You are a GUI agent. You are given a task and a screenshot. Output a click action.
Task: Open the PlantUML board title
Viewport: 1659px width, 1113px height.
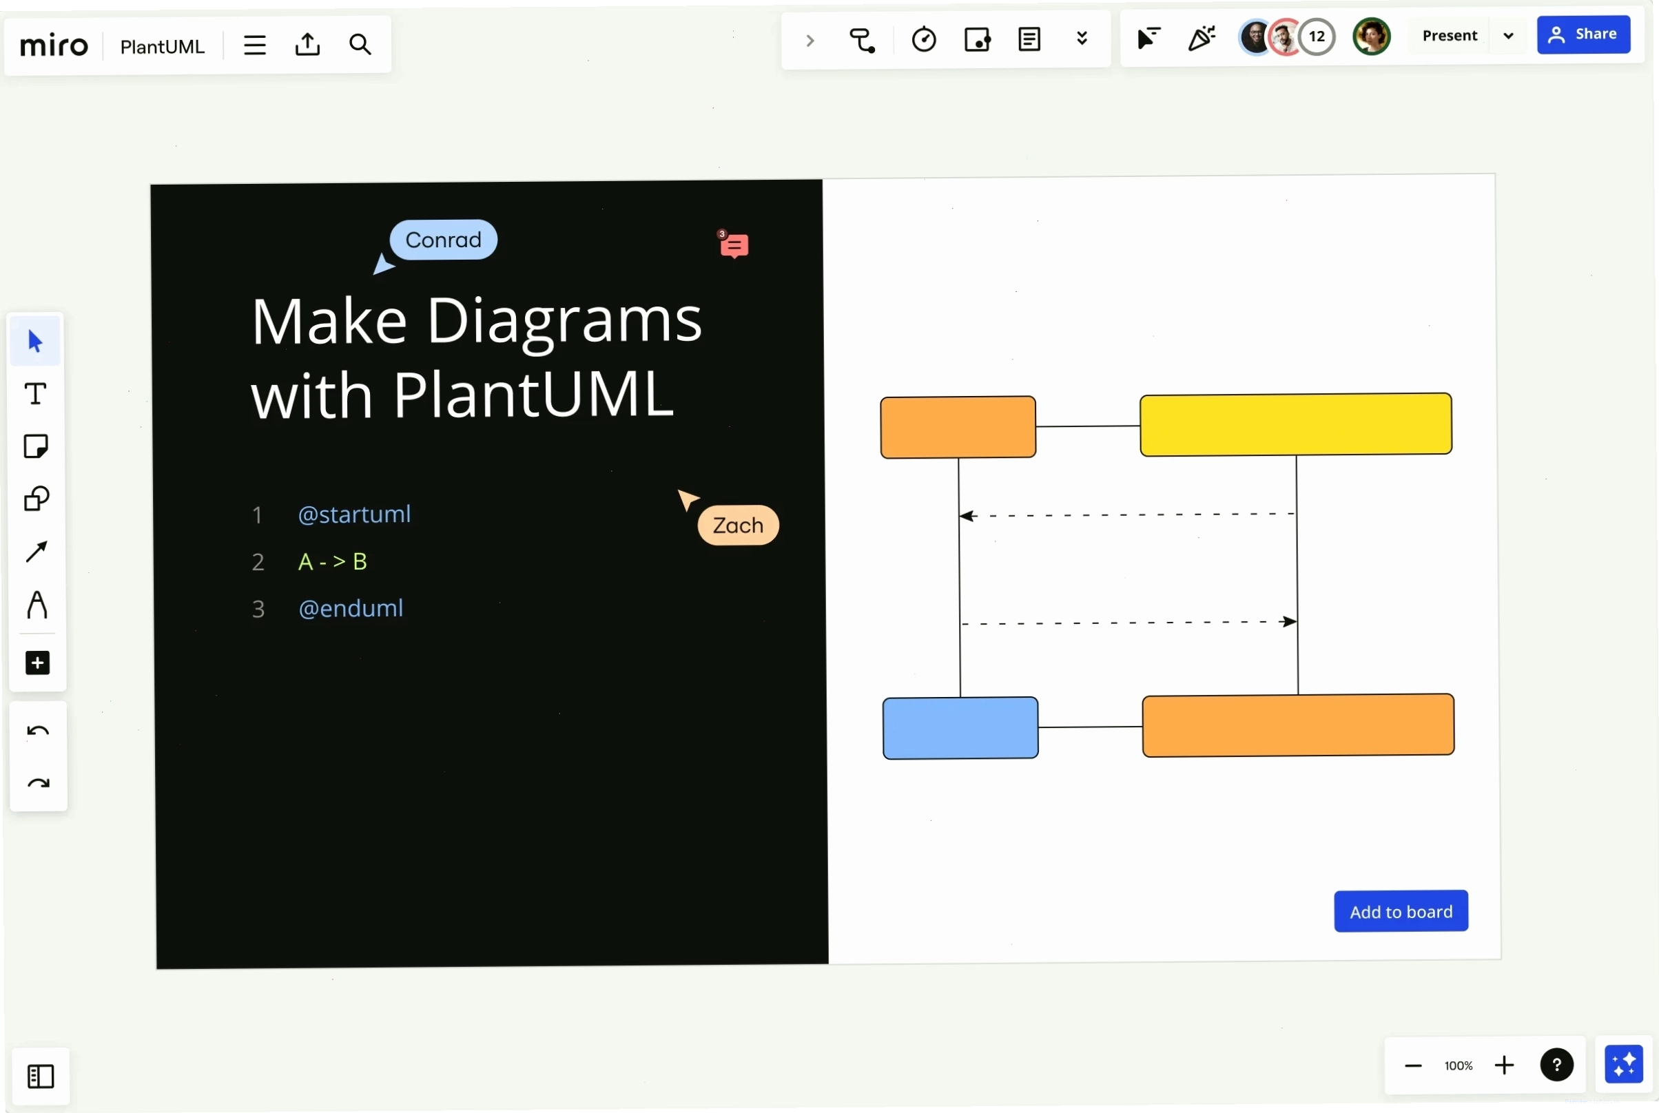point(162,47)
